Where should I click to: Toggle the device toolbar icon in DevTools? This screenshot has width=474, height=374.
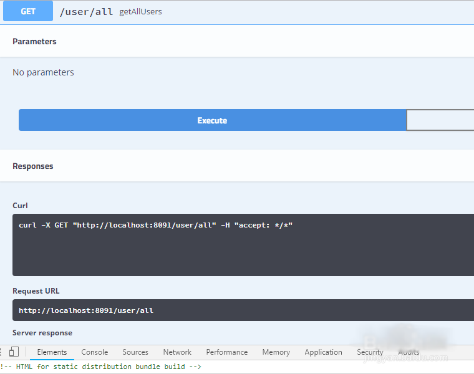click(x=14, y=352)
